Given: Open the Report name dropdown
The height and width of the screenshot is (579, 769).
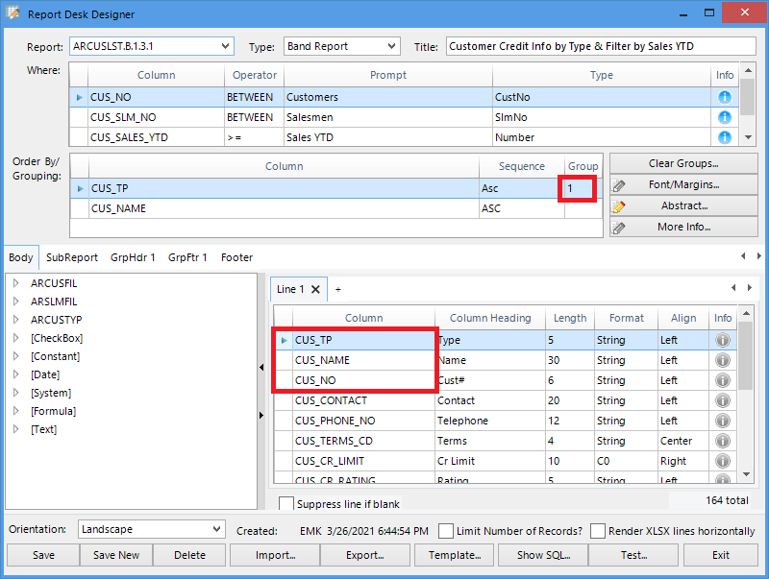Looking at the screenshot, I should pyautogui.click(x=225, y=46).
